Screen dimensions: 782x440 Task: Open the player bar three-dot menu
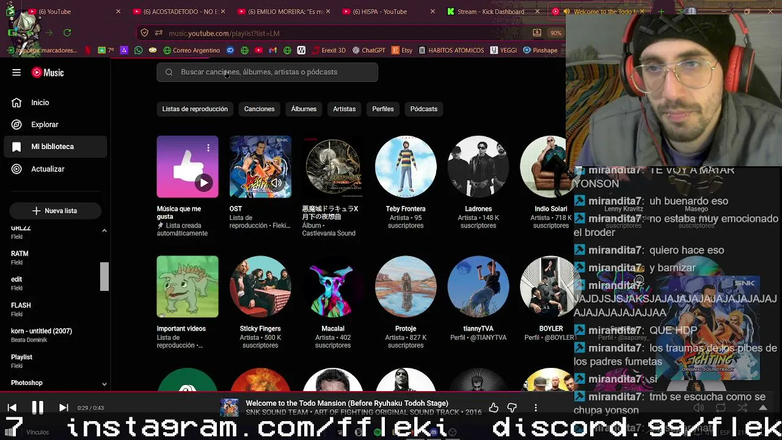point(536,408)
